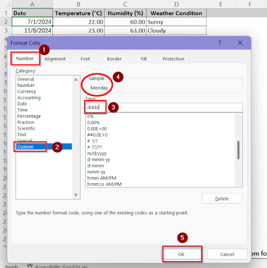Open Format Cells help question mark
Screen dimensions: 267x268
coord(219,43)
